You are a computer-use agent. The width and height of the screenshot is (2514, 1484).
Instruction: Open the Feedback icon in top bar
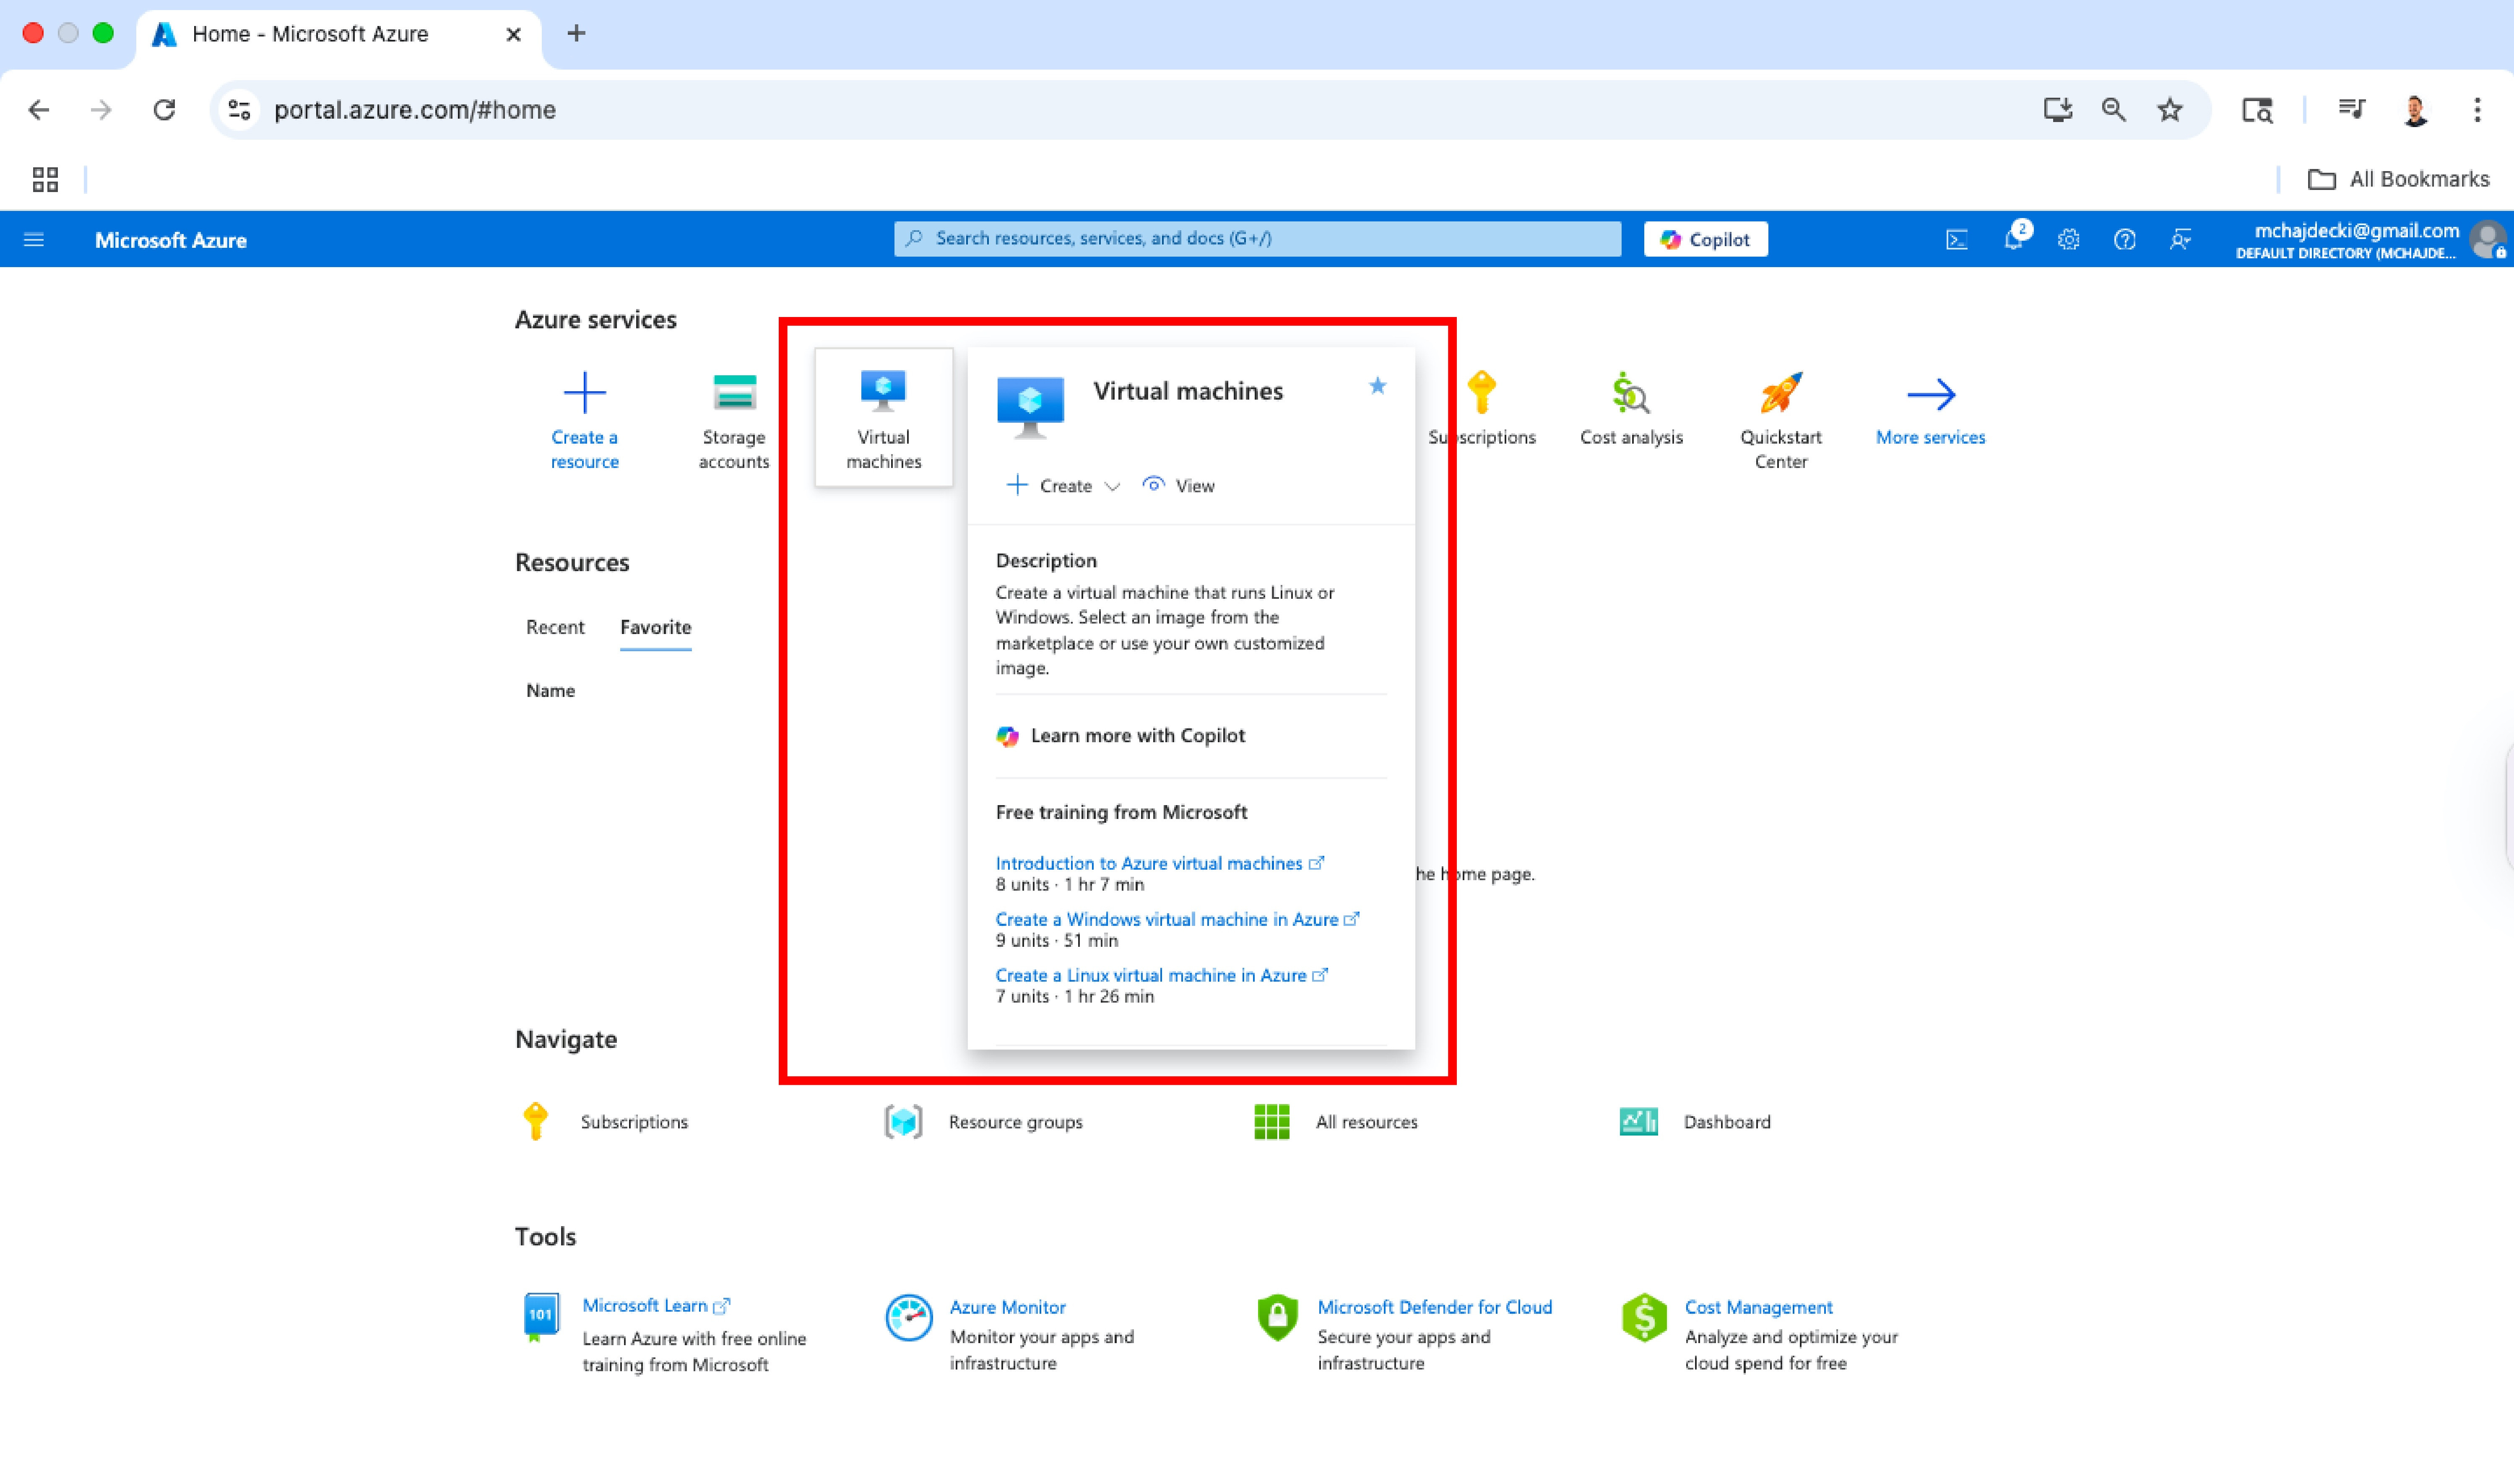2180,240
